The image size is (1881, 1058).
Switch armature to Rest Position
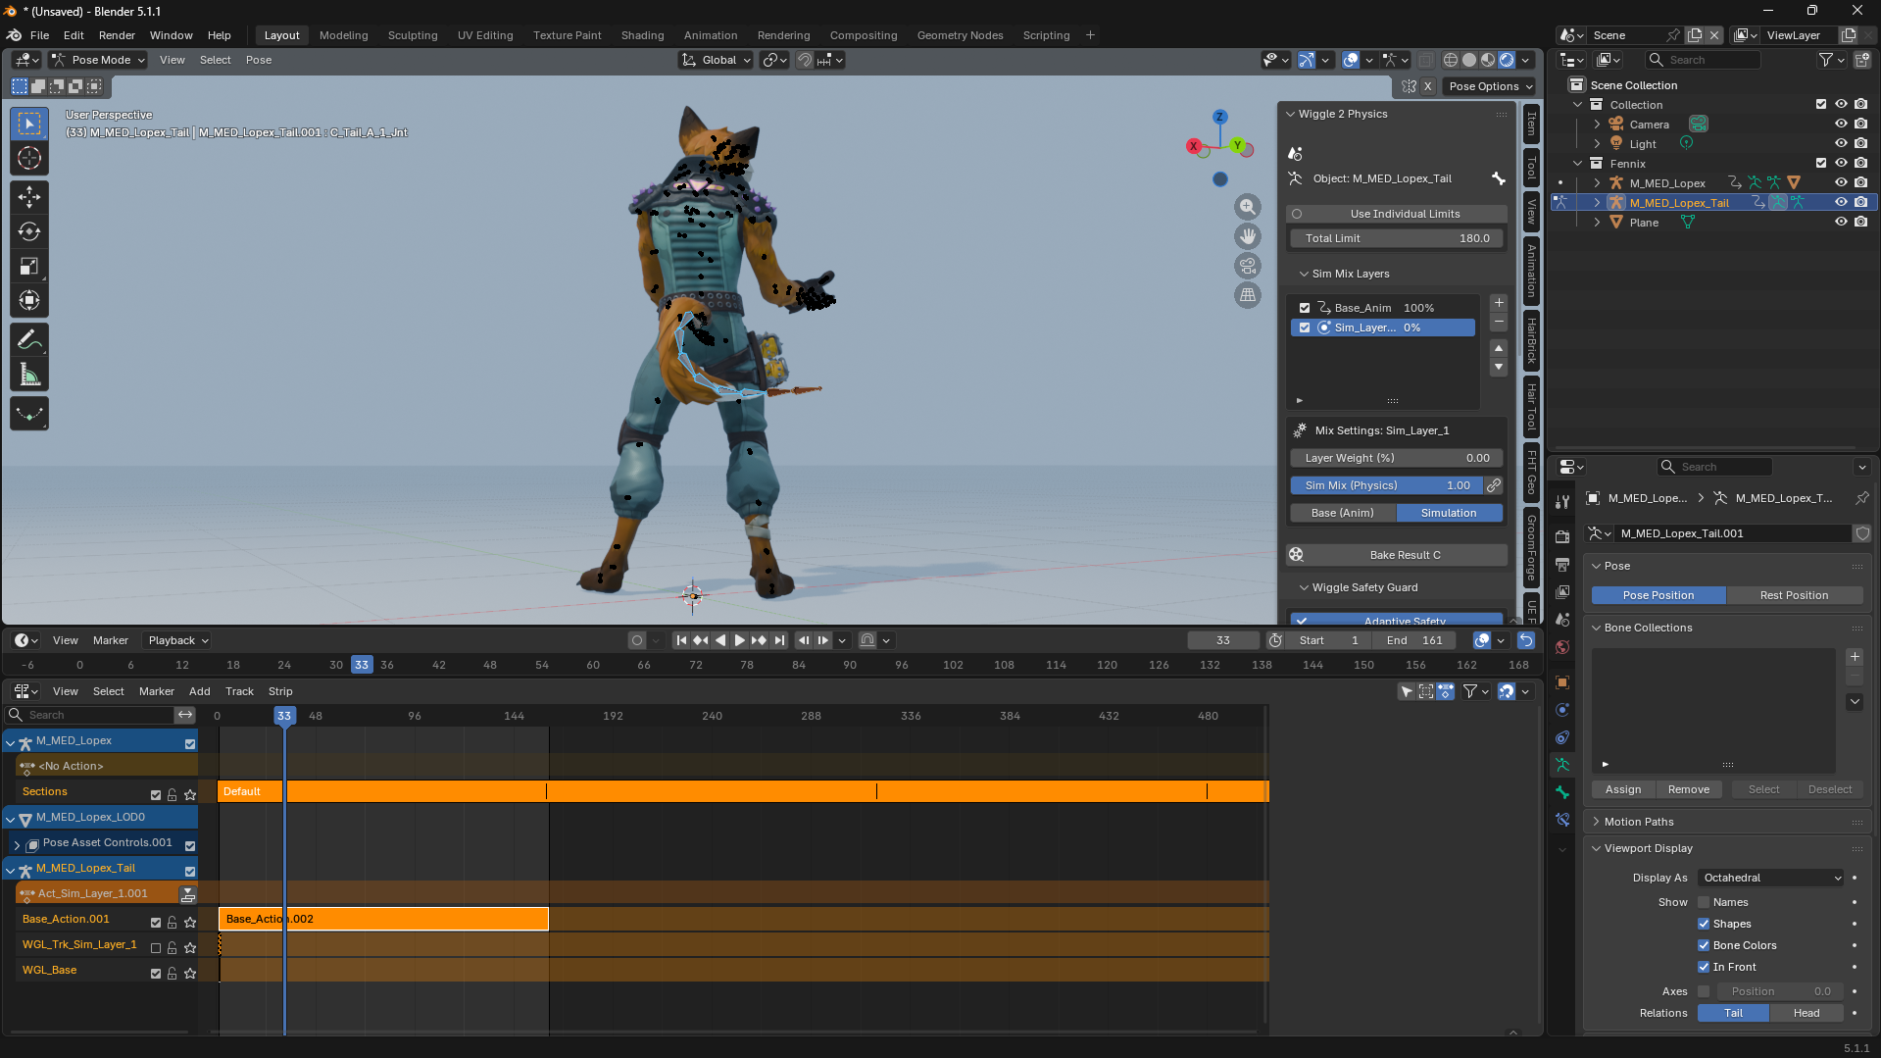[x=1794, y=595]
